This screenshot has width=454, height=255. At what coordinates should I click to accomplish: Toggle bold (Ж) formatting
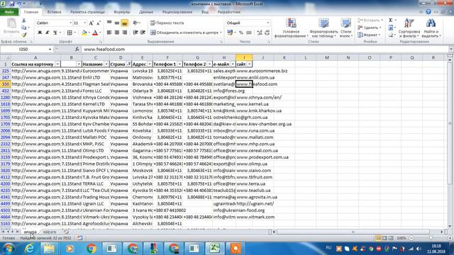(x=40, y=33)
